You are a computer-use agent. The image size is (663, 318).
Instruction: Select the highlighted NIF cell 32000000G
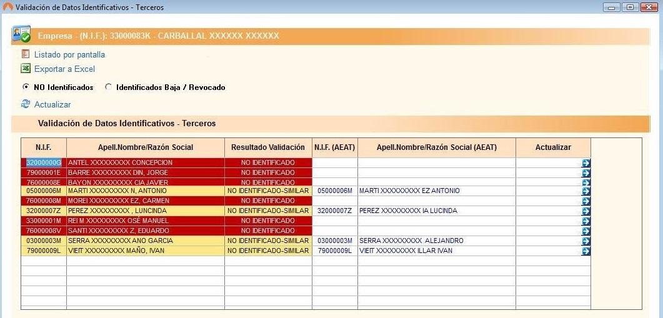(44, 162)
